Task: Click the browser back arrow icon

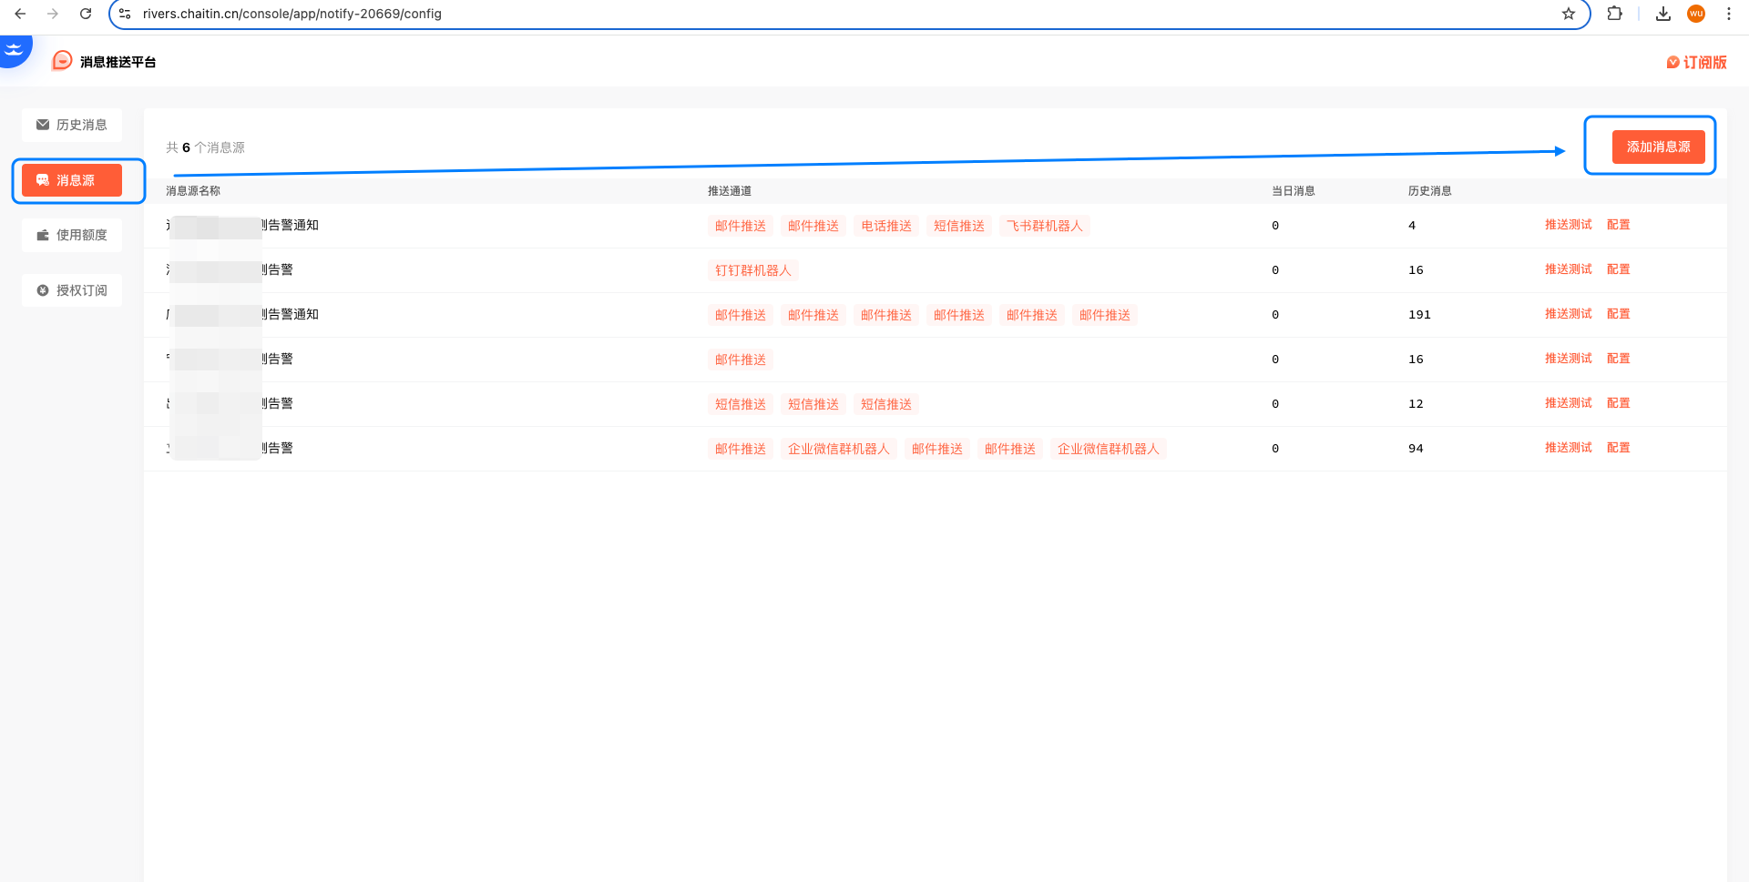Action: 20,14
